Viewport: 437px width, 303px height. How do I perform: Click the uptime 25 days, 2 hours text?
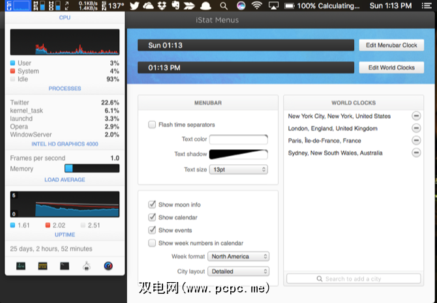52,249
